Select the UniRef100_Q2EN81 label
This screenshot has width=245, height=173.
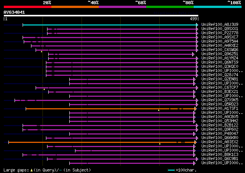tap(220, 79)
